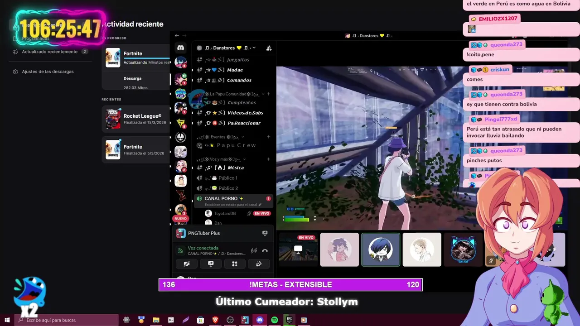The width and height of the screenshot is (580, 326).
Task: Open the Pa.Reaccionar channel
Action: point(233,123)
